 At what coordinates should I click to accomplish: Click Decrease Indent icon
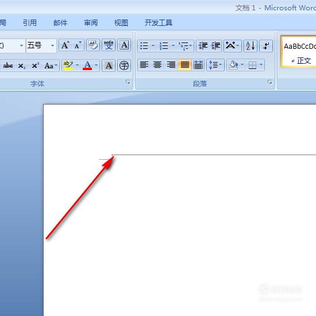203,46
